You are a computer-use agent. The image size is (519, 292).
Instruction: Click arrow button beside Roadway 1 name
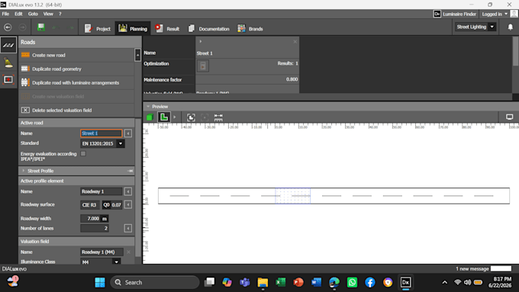tap(128, 191)
